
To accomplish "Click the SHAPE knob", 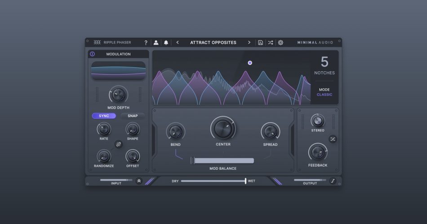I will point(133,129).
